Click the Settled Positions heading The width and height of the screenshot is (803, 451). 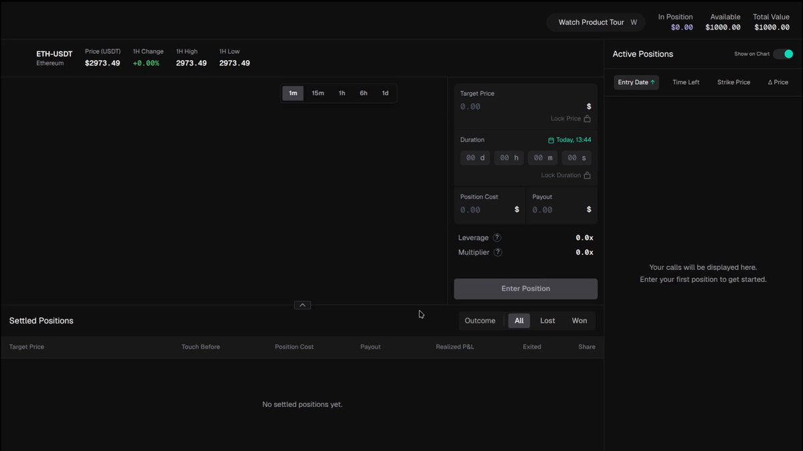pos(41,321)
